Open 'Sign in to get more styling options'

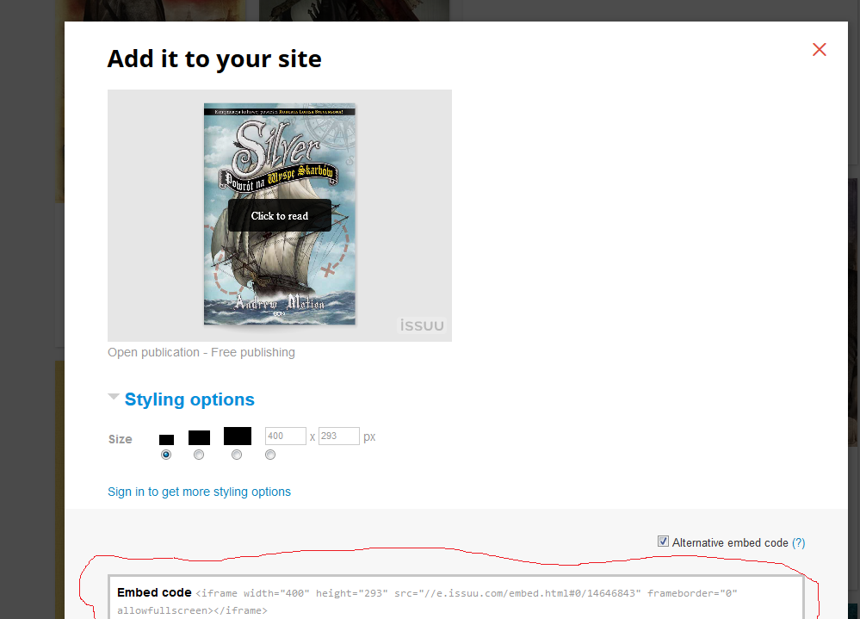199,492
